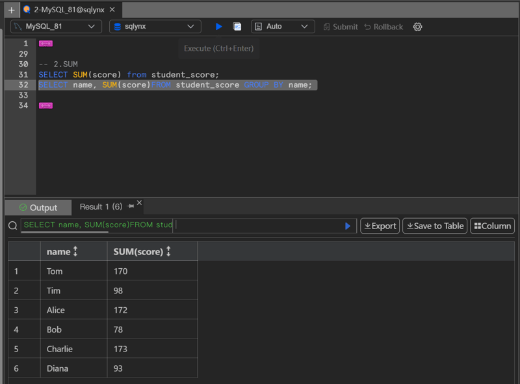The image size is (520, 384).
Task: Open a new query tab with plus icon
Action: [11, 10]
